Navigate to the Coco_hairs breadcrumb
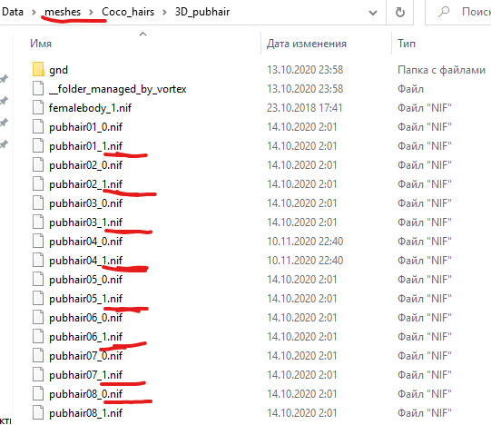 tap(128, 12)
